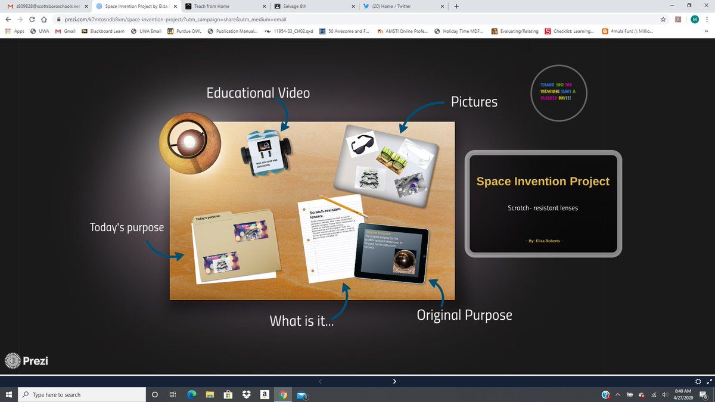
Task: Go back with the browser back arrow
Action: pyautogui.click(x=7, y=19)
